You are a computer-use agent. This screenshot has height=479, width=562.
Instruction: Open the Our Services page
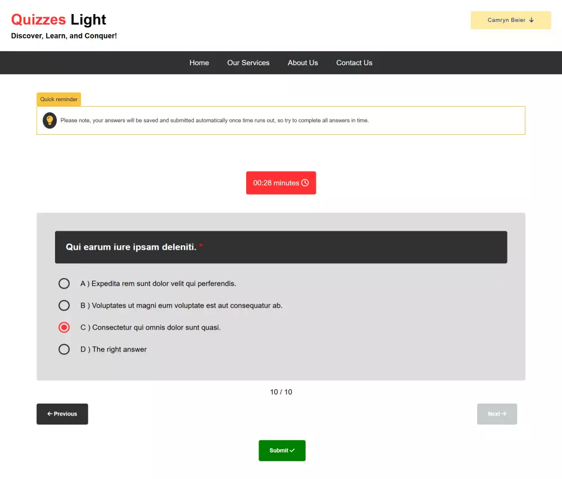(248, 62)
